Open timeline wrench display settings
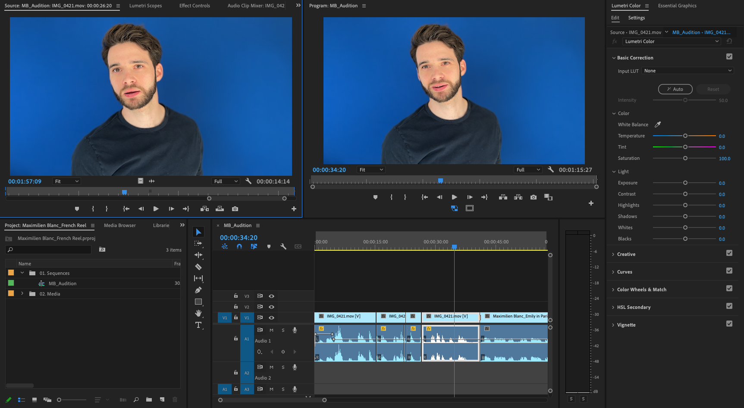Screen dimensions: 744x408 coord(283,246)
